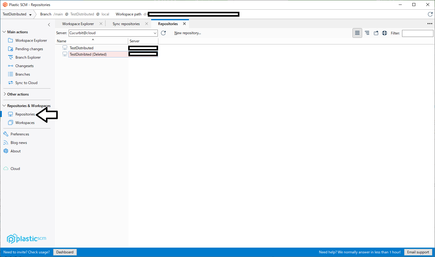Switch to tree view icon
The height and width of the screenshot is (257, 435).
point(367,33)
